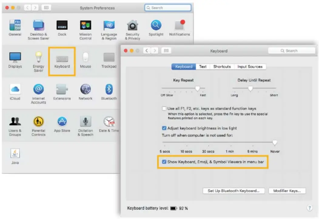Click Set Up Bluetooth Keyboard button
The image size is (319, 219).
pos(233,191)
